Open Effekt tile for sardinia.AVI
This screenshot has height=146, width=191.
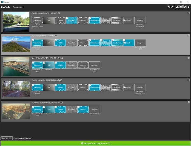(x=49, y=43)
